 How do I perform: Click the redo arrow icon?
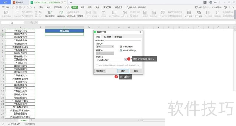(x=31, y=7)
